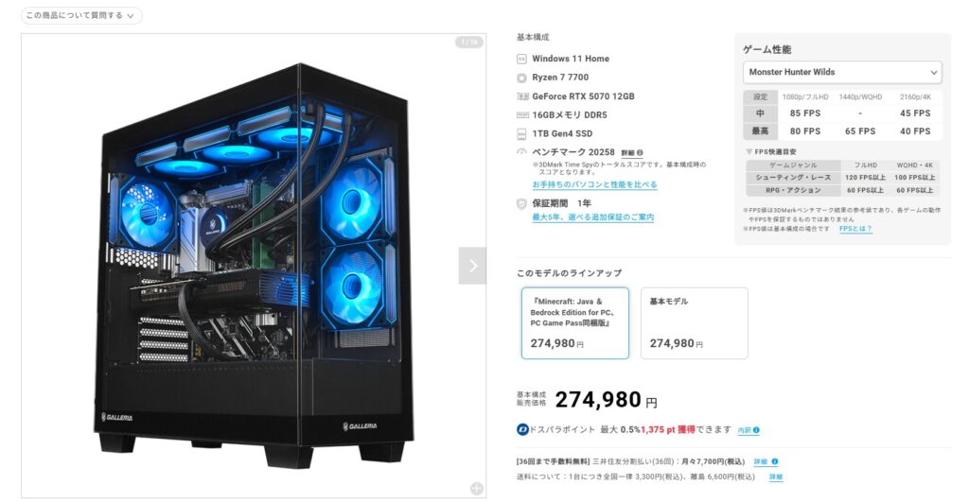The height and width of the screenshot is (503, 969).
Task: Collapse the FPS快適目安 disclosure triangle
Action: [749, 151]
